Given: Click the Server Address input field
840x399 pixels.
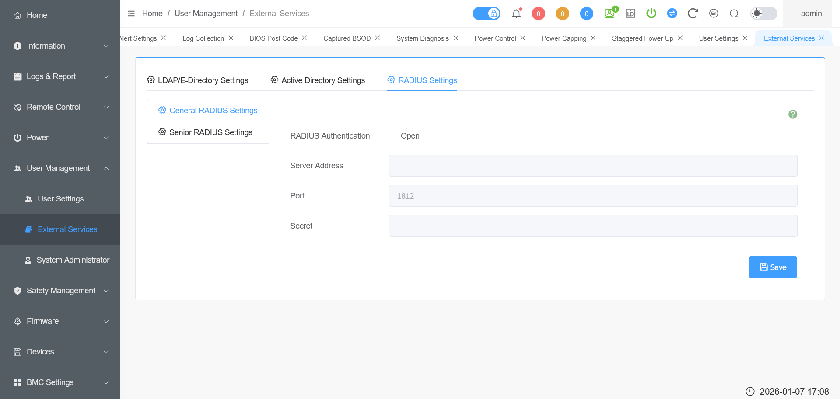Looking at the screenshot, I should pos(593,166).
